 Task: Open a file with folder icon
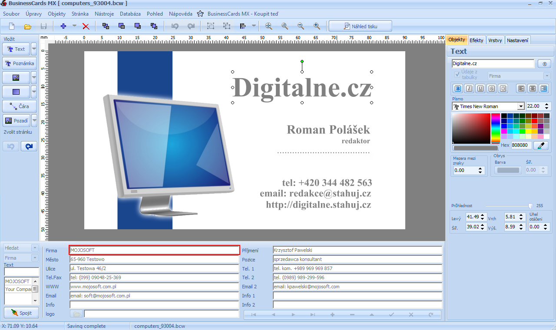click(28, 26)
